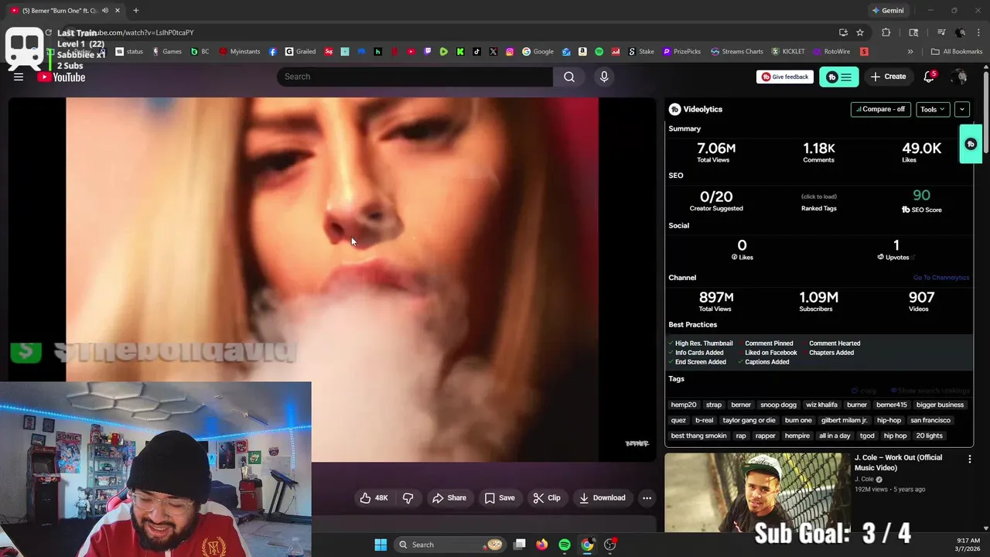
Task: Open the X bookmark icon
Action: (x=493, y=52)
